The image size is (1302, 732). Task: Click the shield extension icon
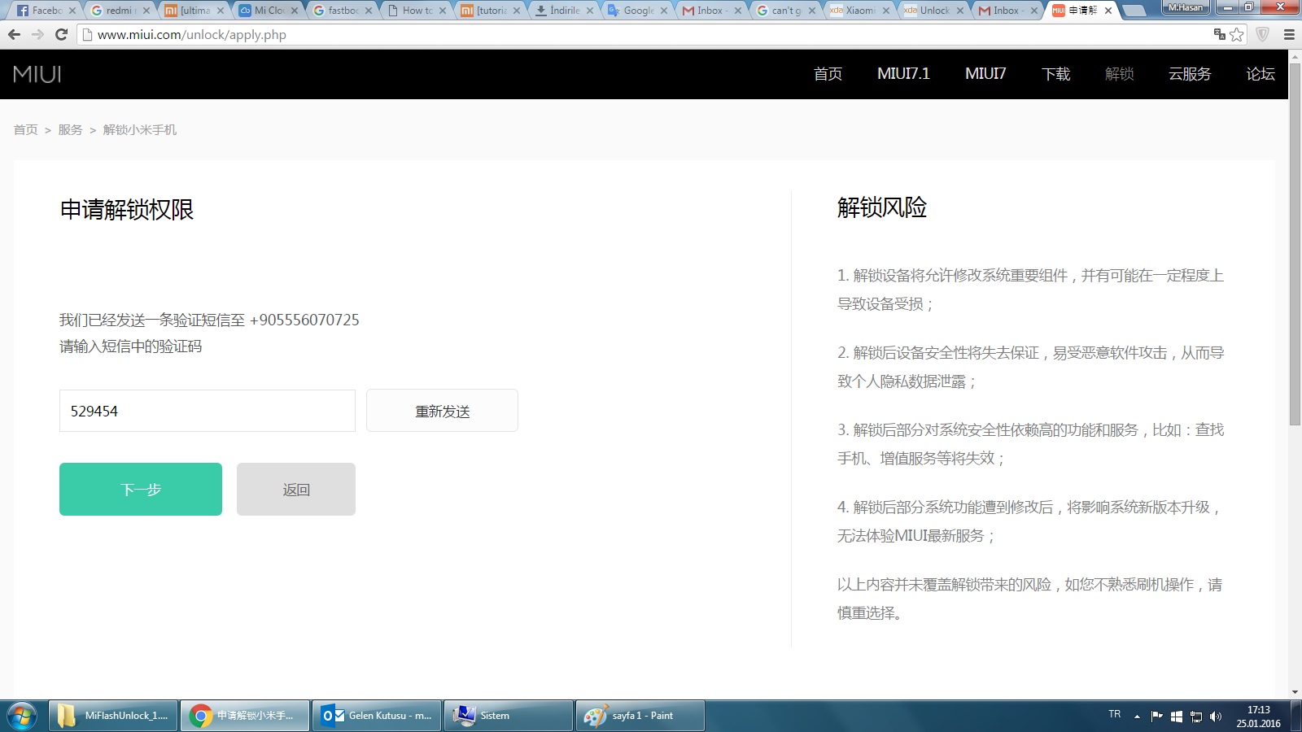[x=1263, y=34]
